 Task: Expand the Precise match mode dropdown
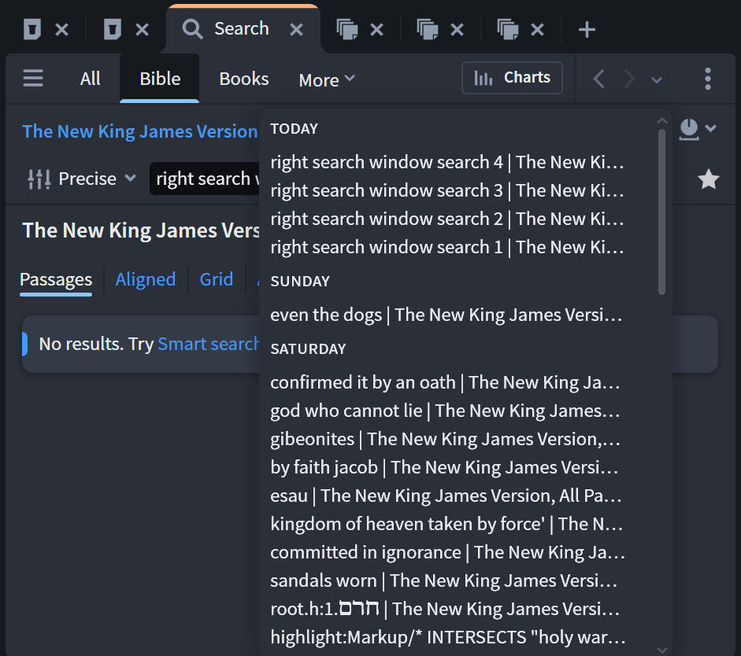coord(82,179)
